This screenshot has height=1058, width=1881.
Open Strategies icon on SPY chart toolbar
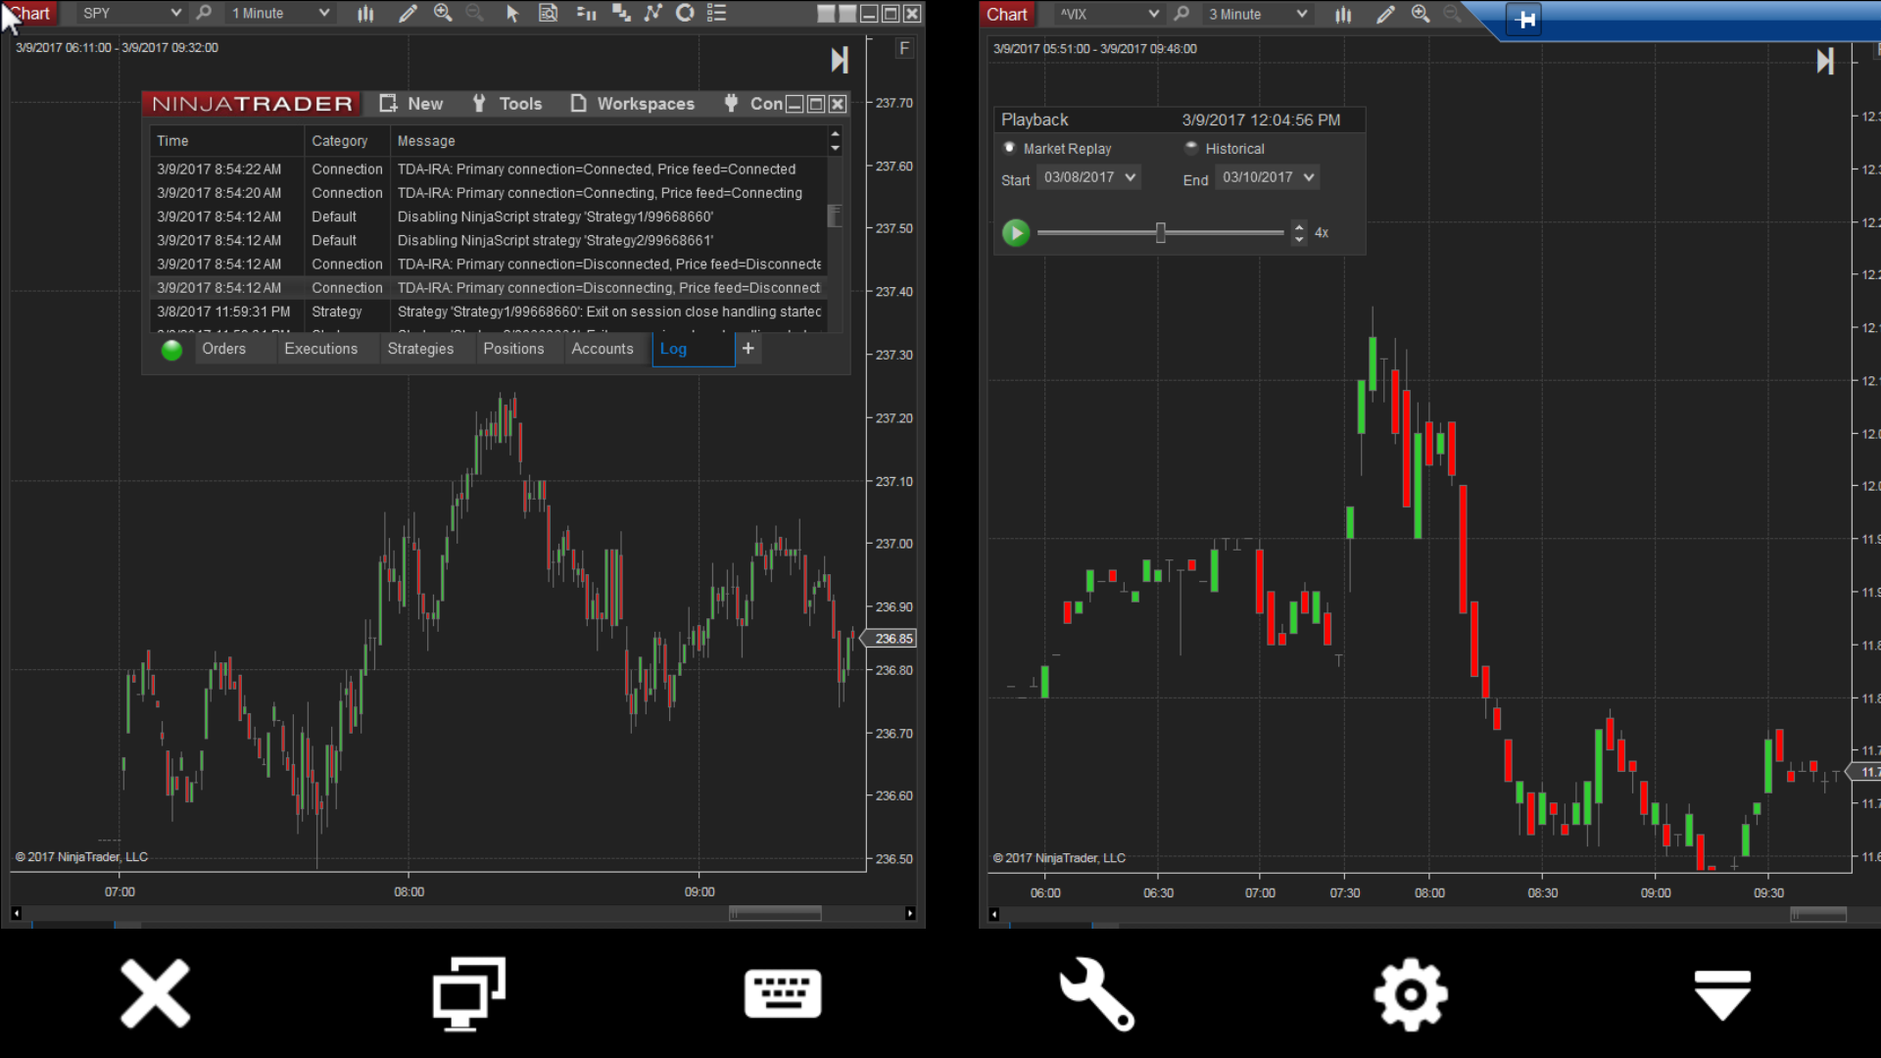point(652,14)
